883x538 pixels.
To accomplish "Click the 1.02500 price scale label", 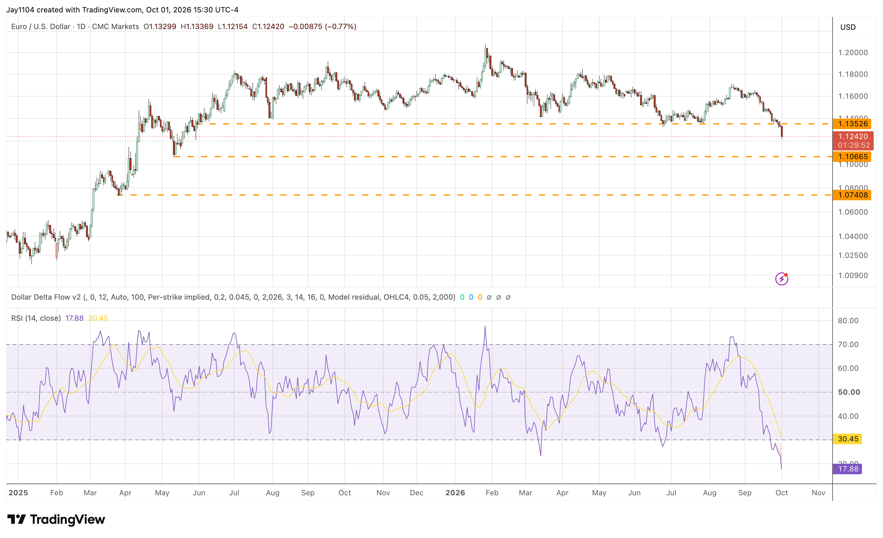I will 853,255.
